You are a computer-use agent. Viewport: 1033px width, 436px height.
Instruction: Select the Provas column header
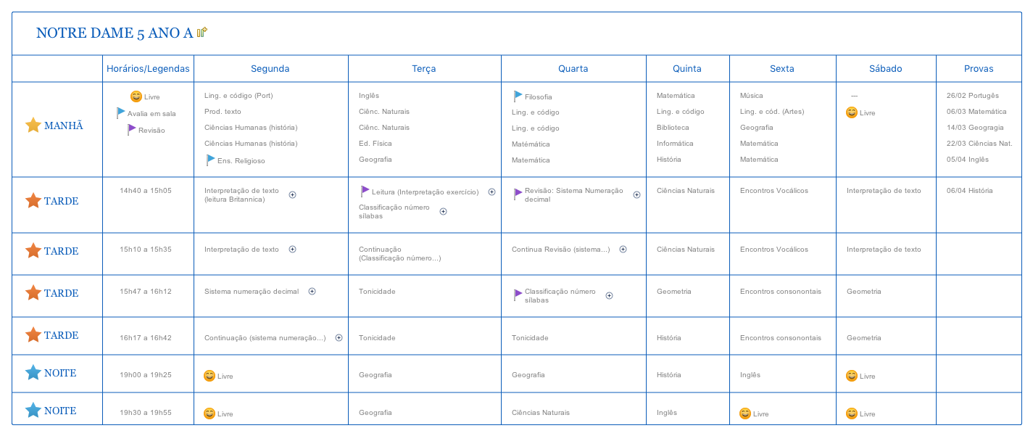click(978, 69)
